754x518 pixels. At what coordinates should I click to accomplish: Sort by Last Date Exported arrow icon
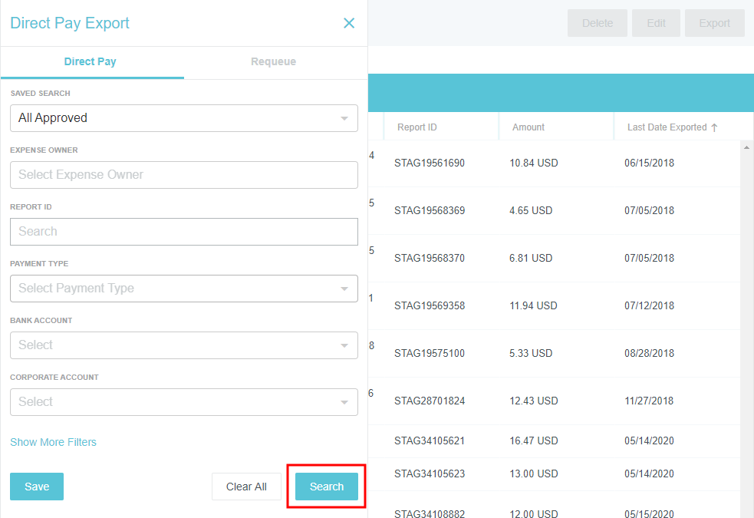pyautogui.click(x=714, y=127)
